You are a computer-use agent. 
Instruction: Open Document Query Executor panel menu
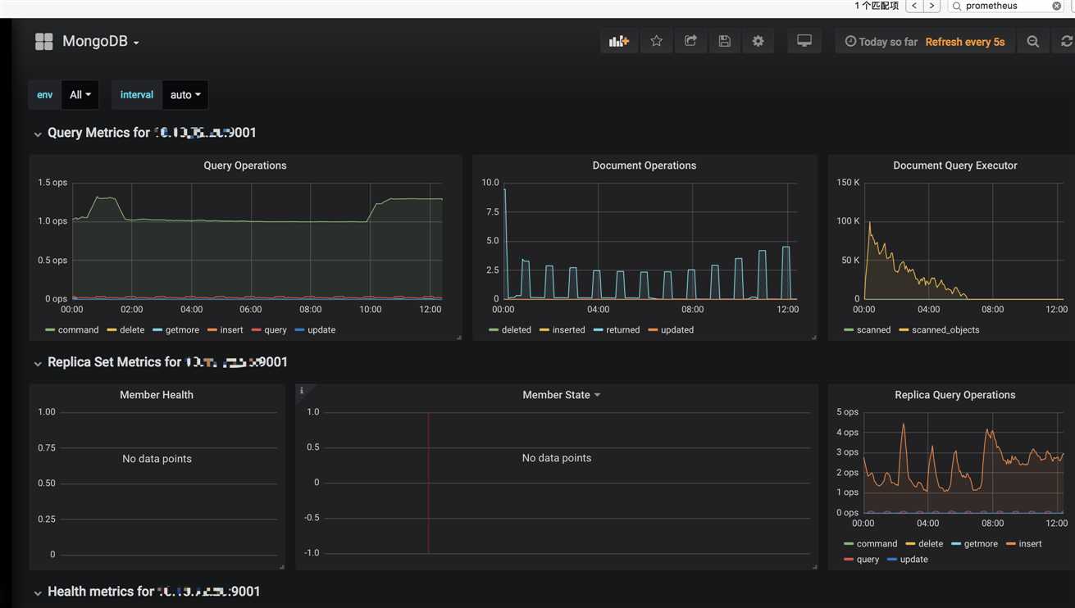point(955,166)
